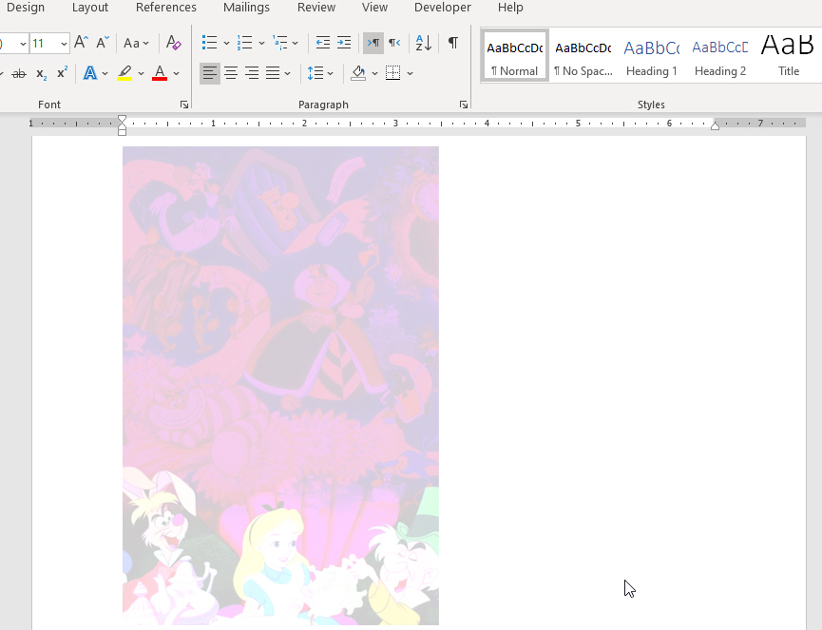The width and height of the screenshot is (822, 630).
Task: Open the highlight color dropdown arrow
Action: [141, 74]
